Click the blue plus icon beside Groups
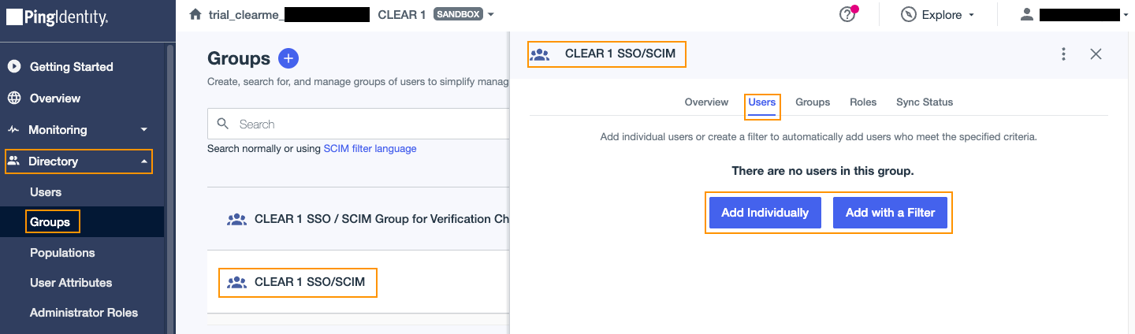 click(x=288, y=58)
